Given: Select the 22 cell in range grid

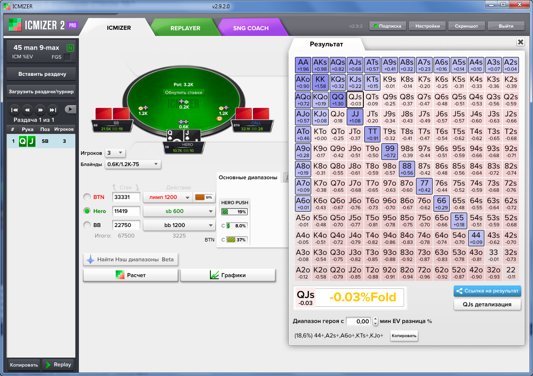Looking at the screenshot, I should coord(511,273).
